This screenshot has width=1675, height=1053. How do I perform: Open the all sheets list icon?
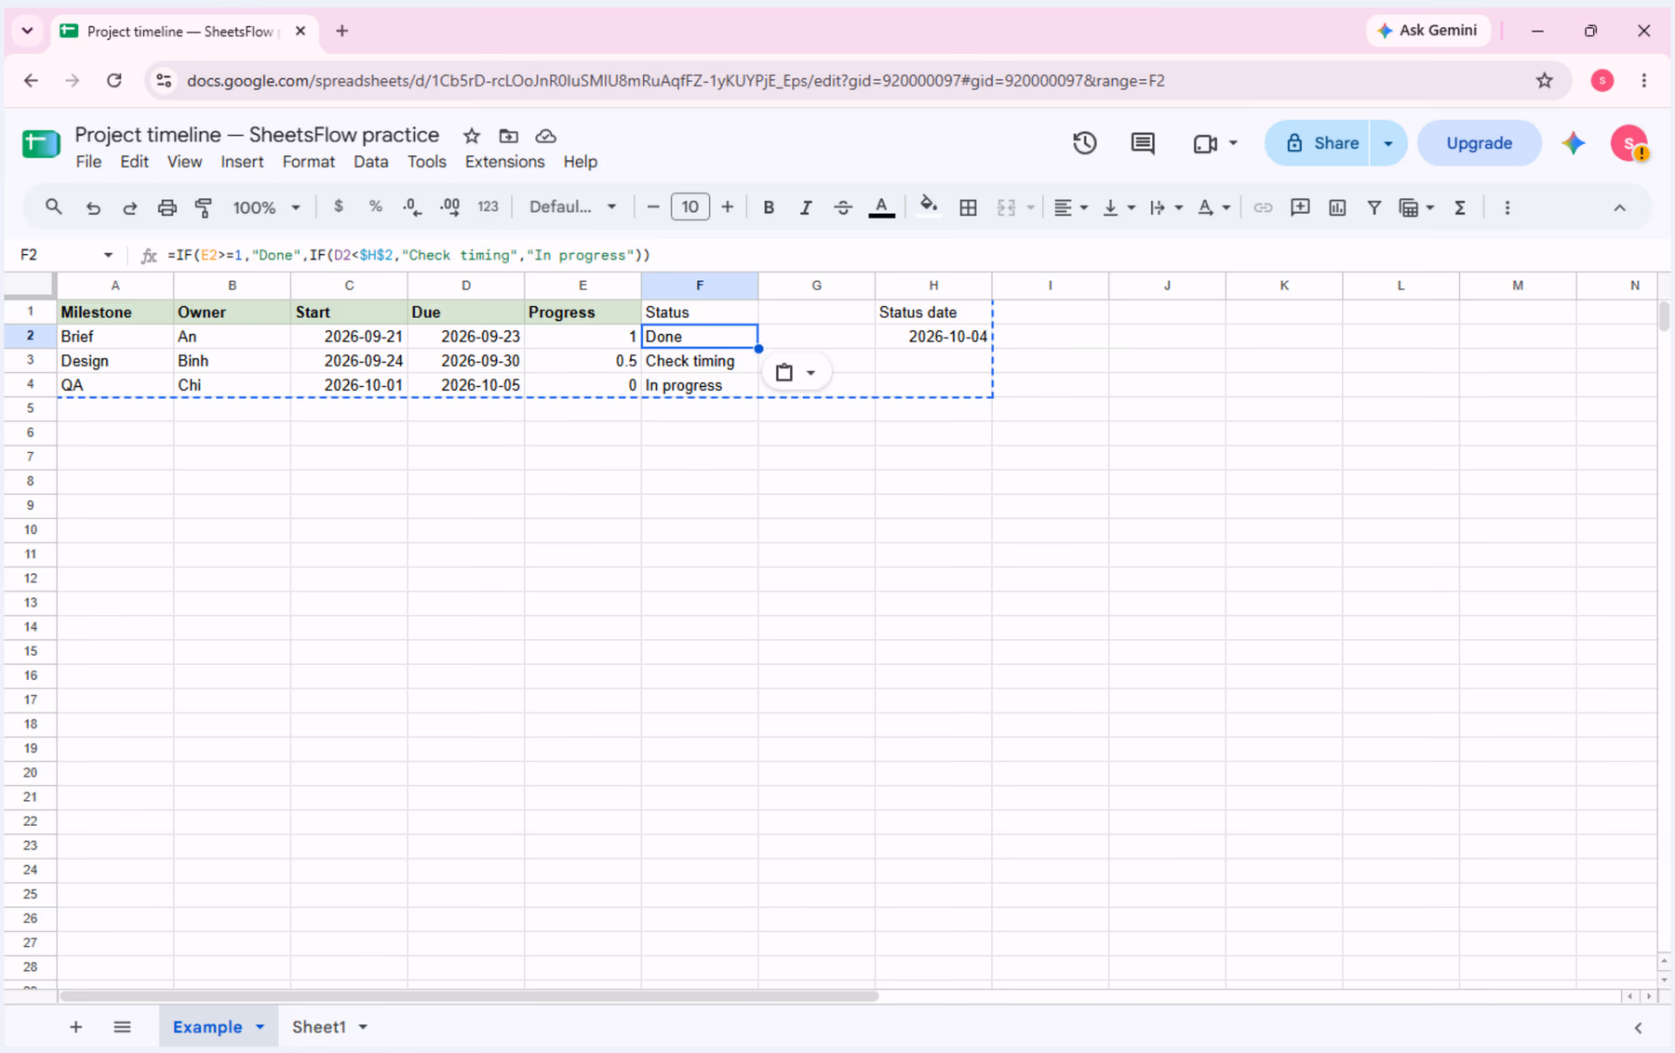pyautogui.click(x=122, y=1027)
